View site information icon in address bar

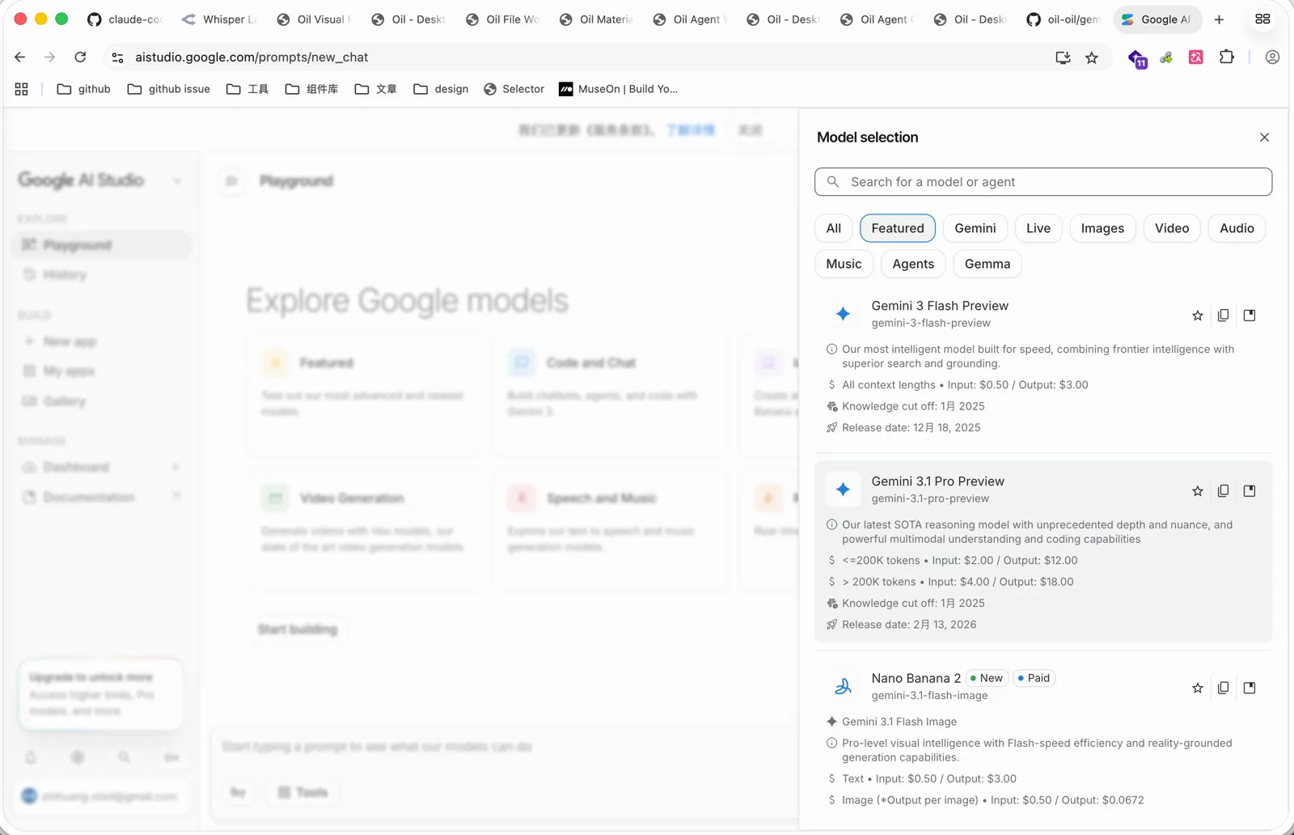[117, 57]
